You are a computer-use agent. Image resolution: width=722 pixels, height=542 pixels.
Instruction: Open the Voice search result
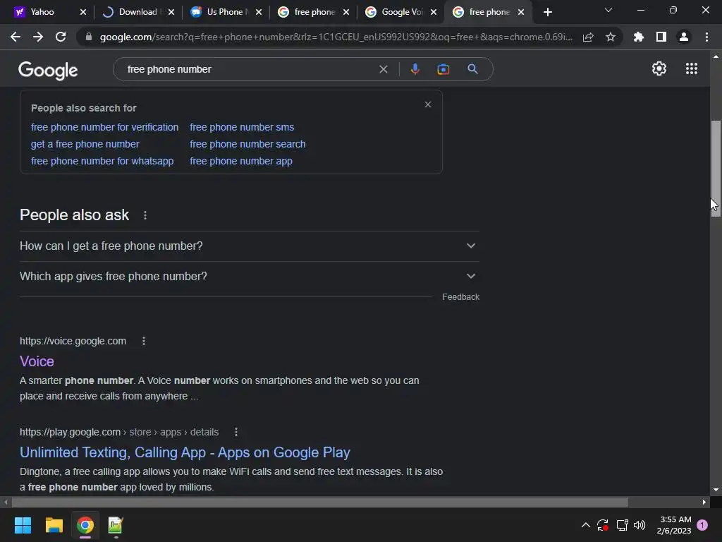tap(37, 361)
